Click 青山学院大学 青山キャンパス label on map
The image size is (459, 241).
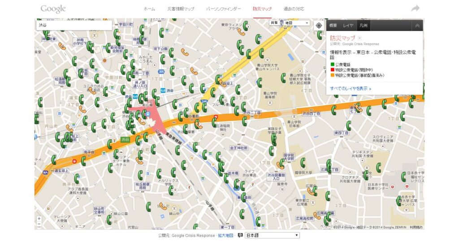pos(267,67)
